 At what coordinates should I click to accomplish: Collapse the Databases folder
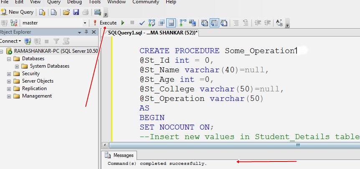pyautogui.click(x=9, y=59)
